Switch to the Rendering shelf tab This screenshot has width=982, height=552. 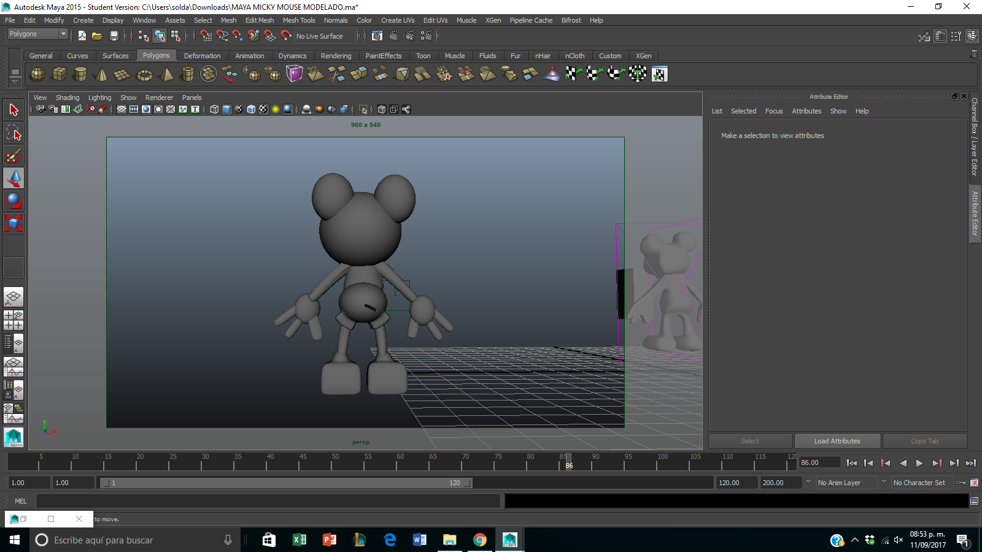coord(336,56)
